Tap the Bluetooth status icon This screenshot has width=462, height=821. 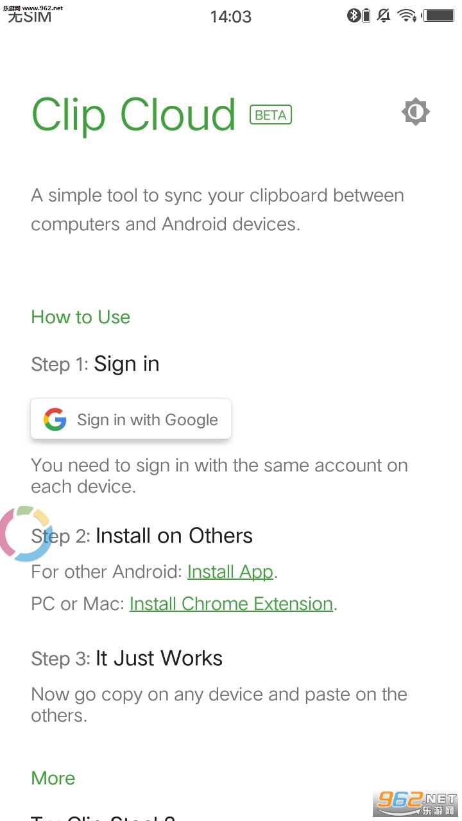tap(354, 15)
